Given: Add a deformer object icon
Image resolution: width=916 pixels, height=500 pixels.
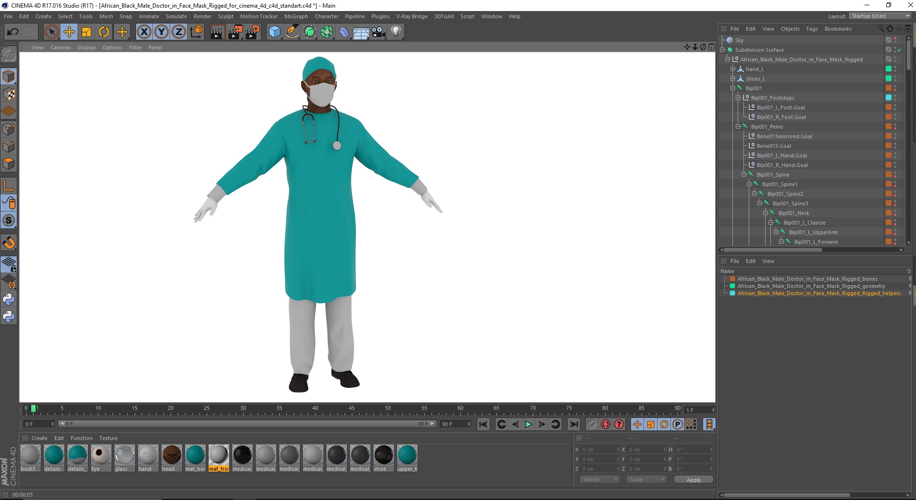Looking at the screenshot, I should click(344, 32).
